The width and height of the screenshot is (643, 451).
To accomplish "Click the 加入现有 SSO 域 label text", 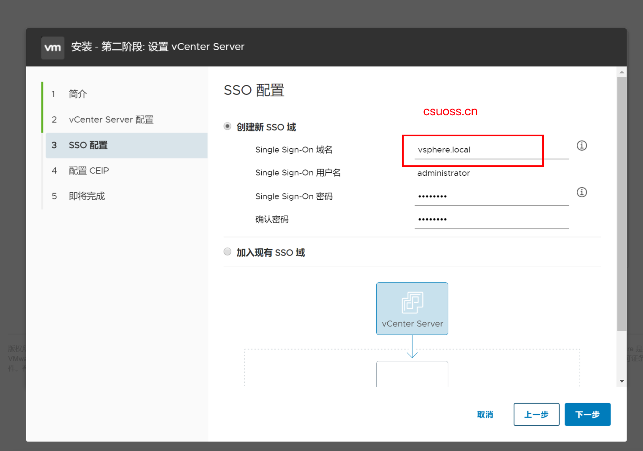I will pyautogui.click(x=271, y=252).
